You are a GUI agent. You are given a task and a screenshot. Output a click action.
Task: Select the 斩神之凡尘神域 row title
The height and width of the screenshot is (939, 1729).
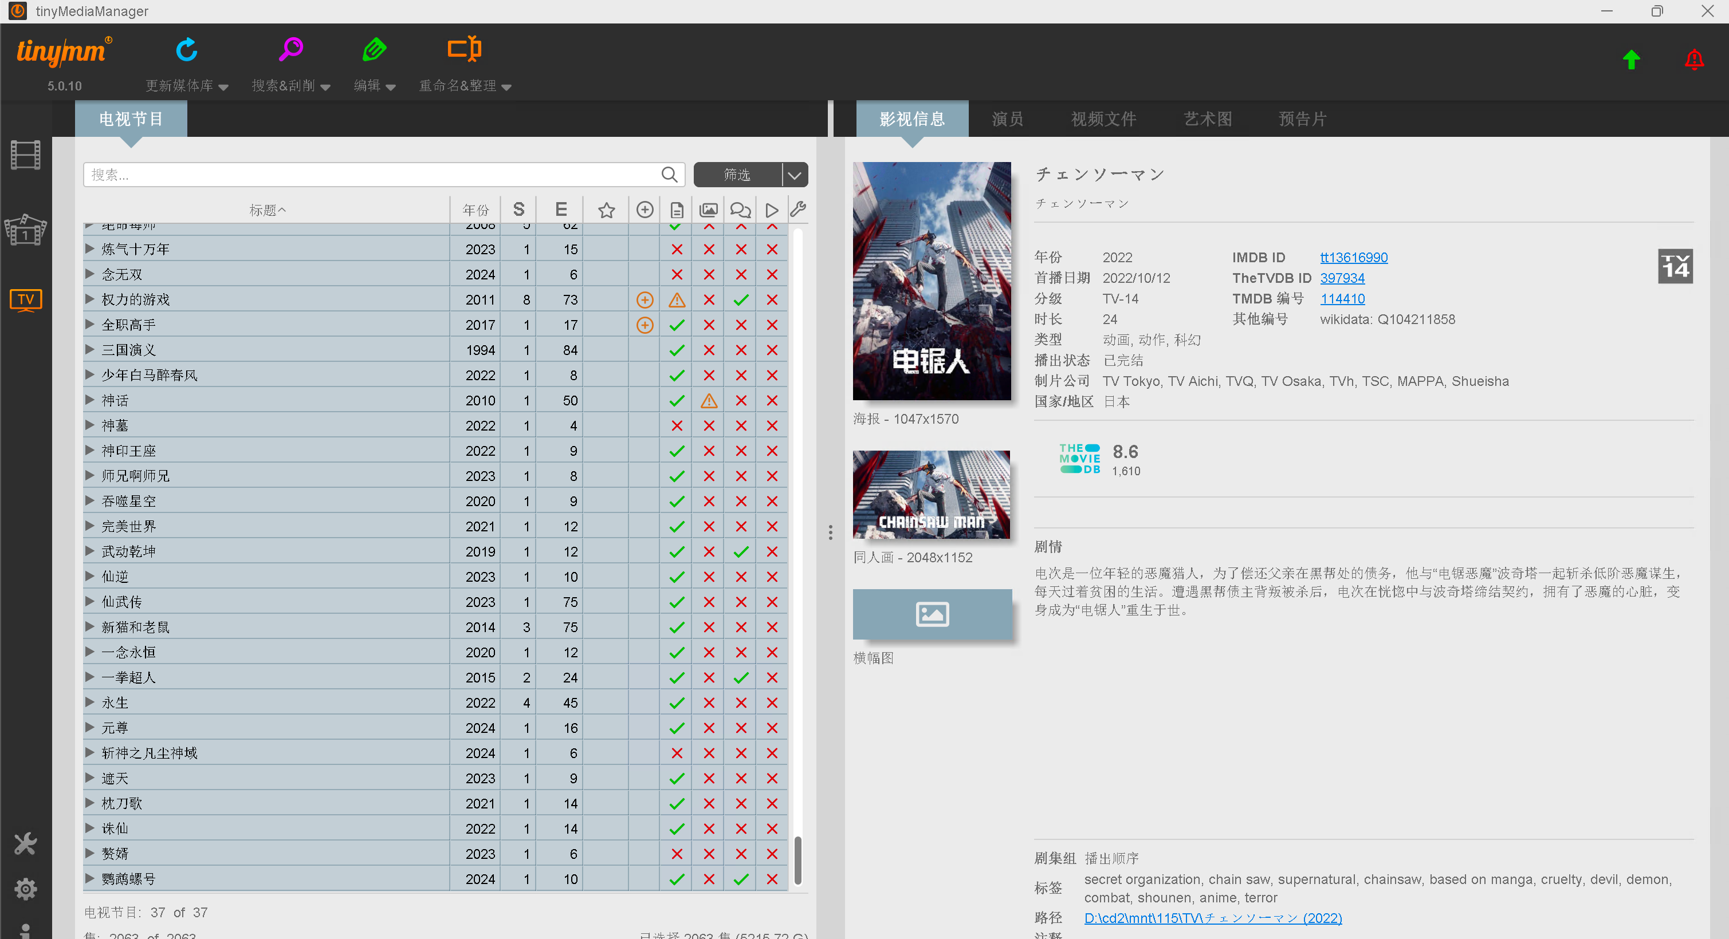pos(149,752)
